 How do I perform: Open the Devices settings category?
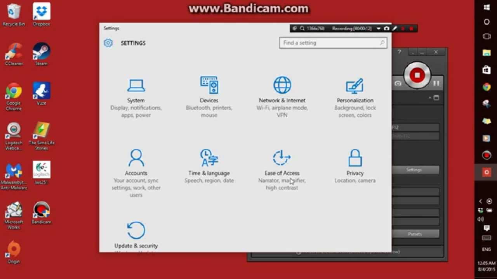pyautogui.click(x=209, y=97)
